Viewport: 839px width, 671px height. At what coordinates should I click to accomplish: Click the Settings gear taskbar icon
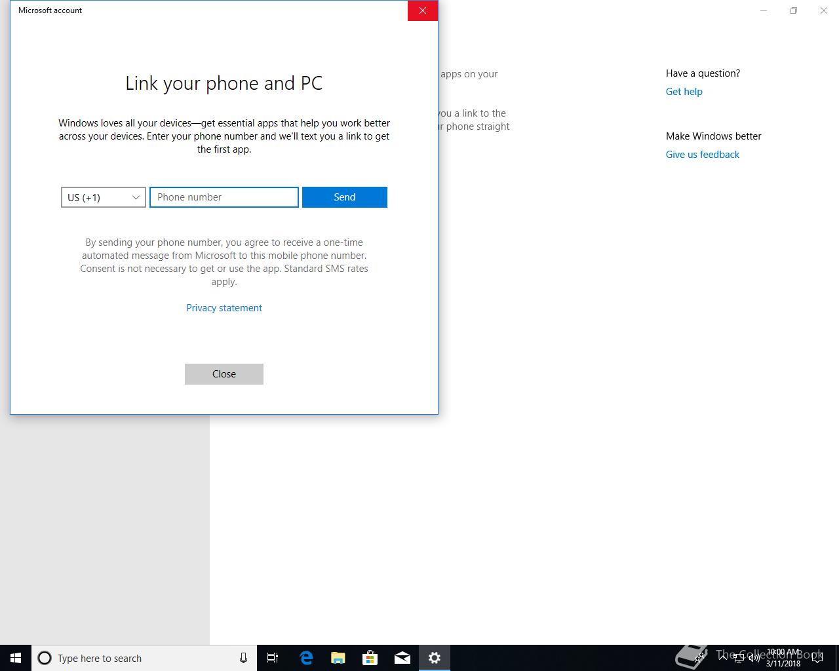tap(435, 658)
